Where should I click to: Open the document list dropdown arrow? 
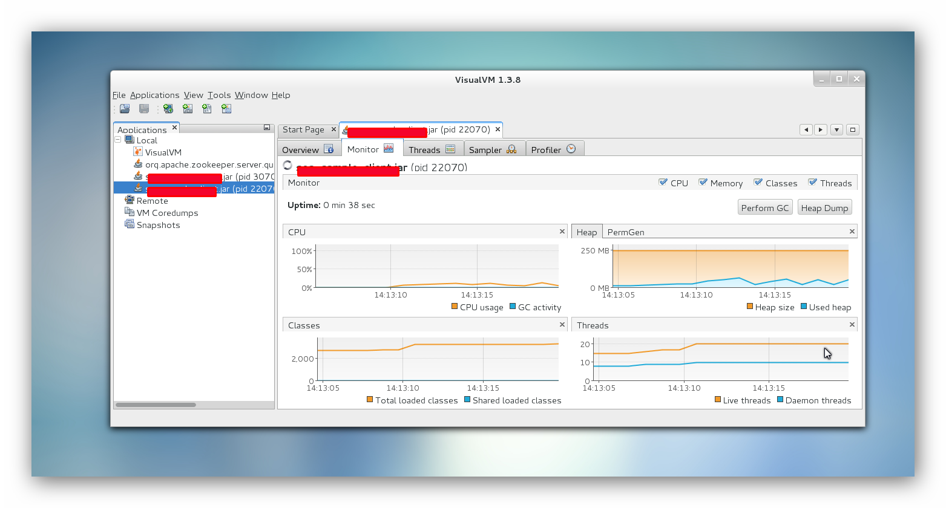pos(836,129)
